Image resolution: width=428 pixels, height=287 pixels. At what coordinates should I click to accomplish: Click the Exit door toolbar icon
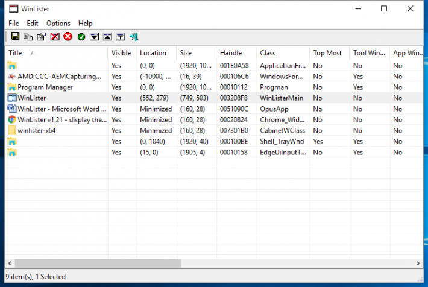point(134,36)
